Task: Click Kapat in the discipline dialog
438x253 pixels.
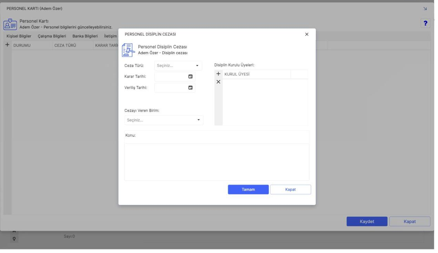Action: pos(291,190)
